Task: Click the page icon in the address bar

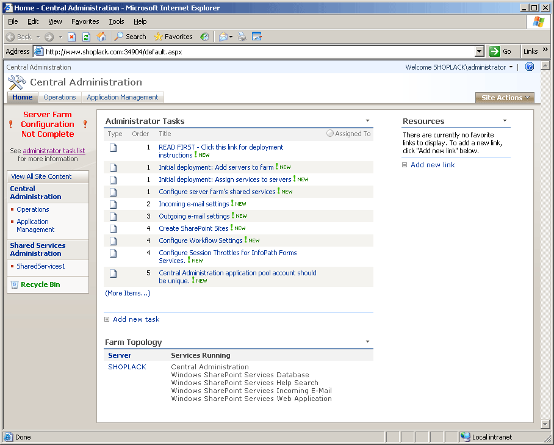Action: tap(38, 52)
